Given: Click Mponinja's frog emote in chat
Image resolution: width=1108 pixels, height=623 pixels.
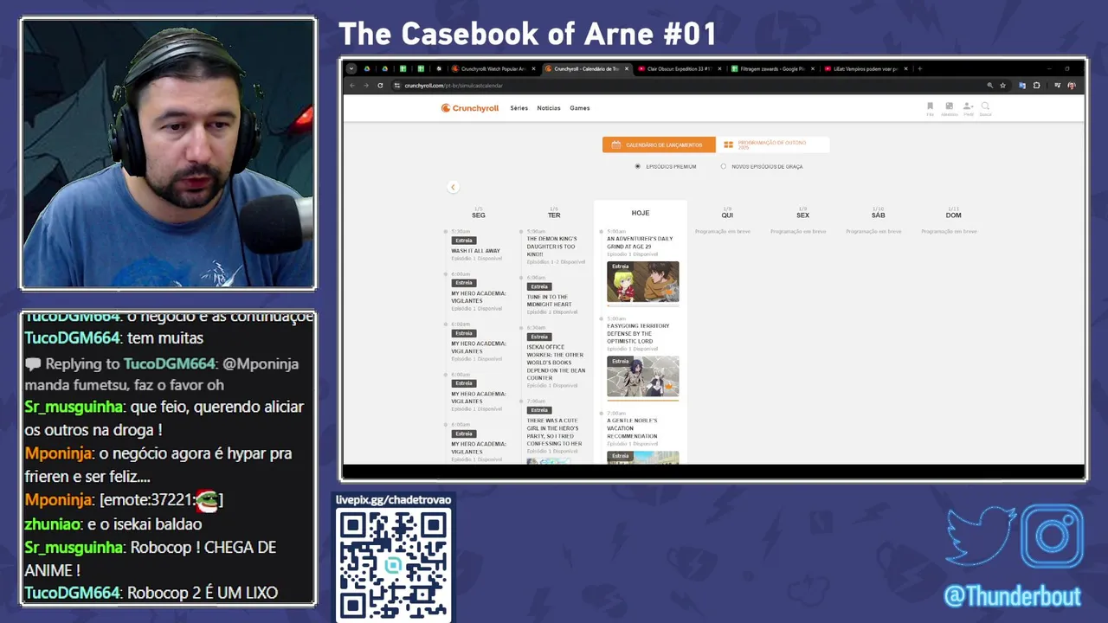Looking at the screenshot, I should [x=207, y=500].
